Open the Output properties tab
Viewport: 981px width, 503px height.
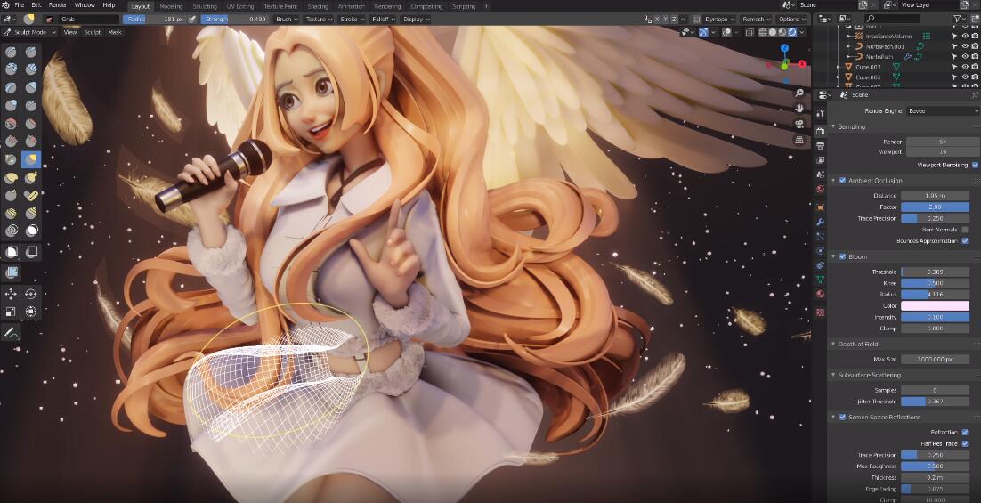coord(820,146)
